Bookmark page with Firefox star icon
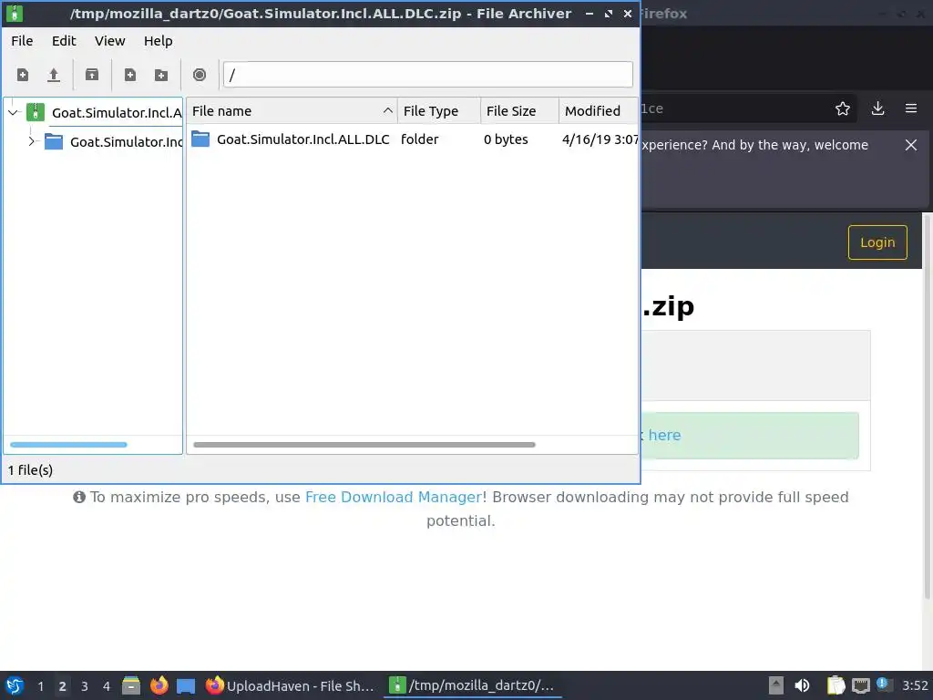Viewport: 933px width, 700px height. coord(843,109)
